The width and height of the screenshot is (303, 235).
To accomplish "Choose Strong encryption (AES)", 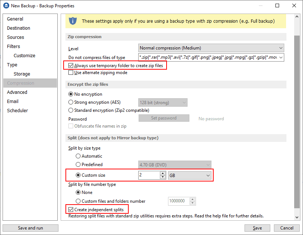I will click(71, 102).
